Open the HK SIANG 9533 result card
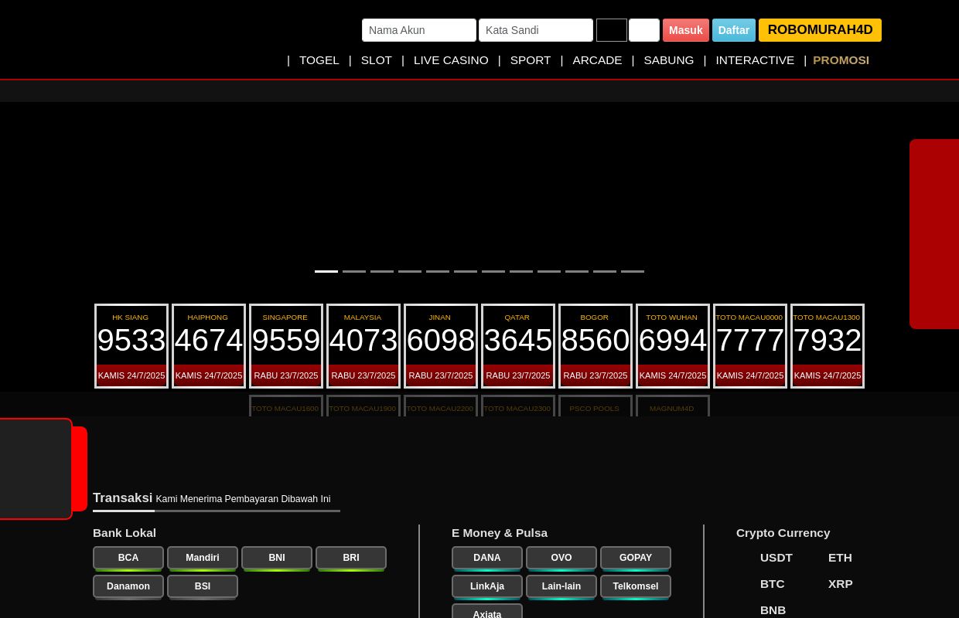959x618 pixels. 131,346
